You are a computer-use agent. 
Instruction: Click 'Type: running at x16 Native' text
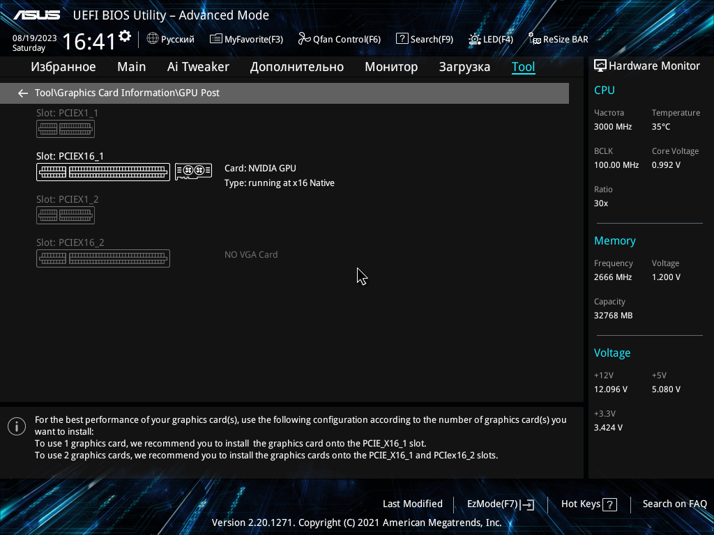tap(280, 183)
